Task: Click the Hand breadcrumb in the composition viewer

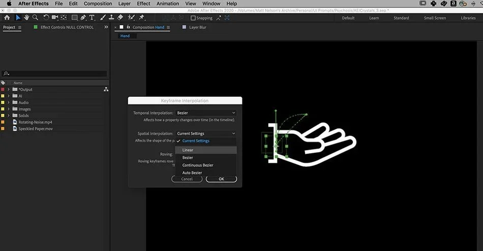Action: point(125,36)
